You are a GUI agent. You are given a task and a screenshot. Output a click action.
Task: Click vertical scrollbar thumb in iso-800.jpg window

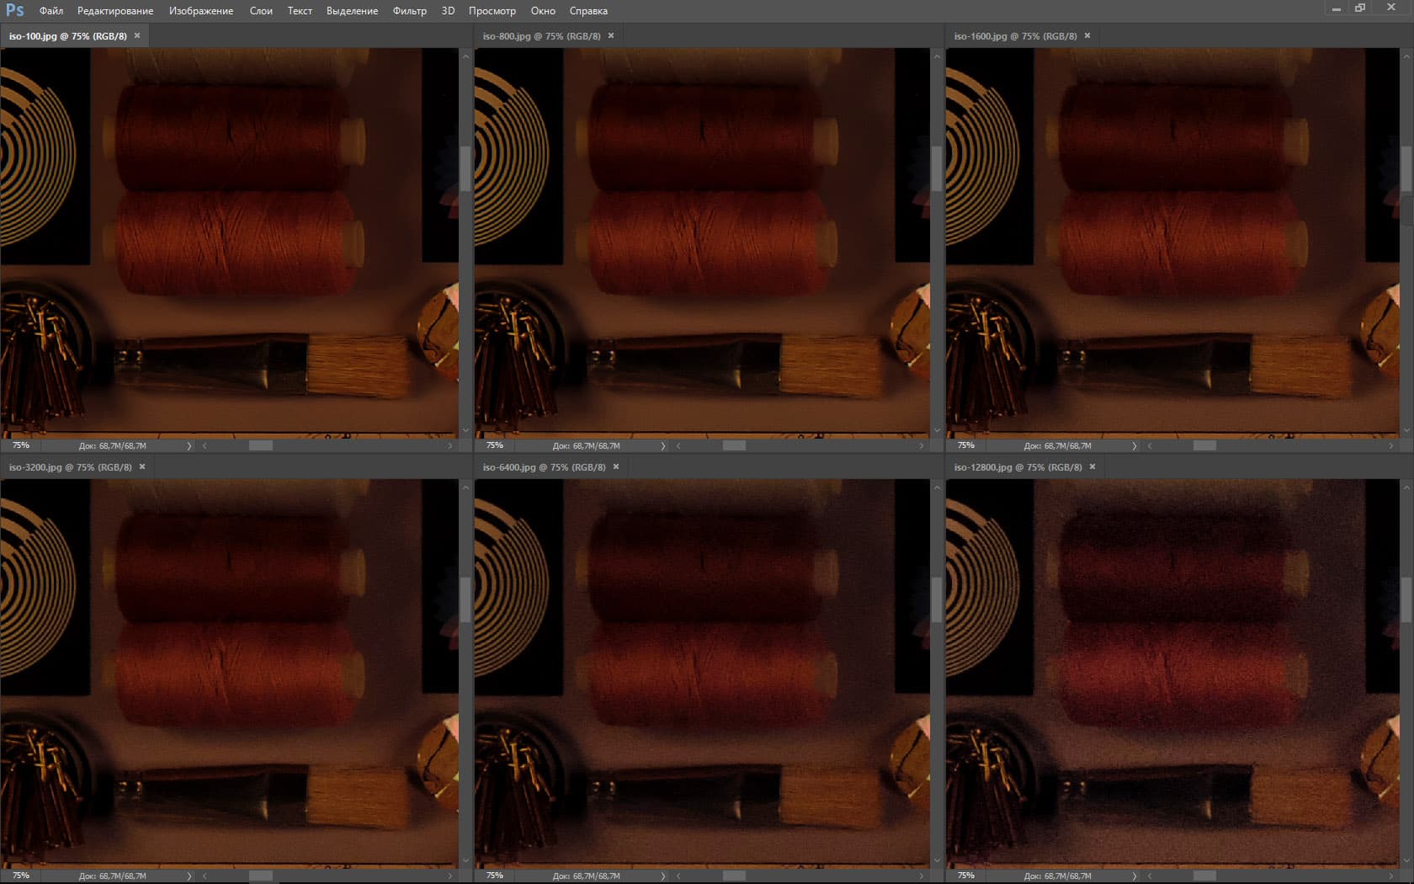coord(936,169)
